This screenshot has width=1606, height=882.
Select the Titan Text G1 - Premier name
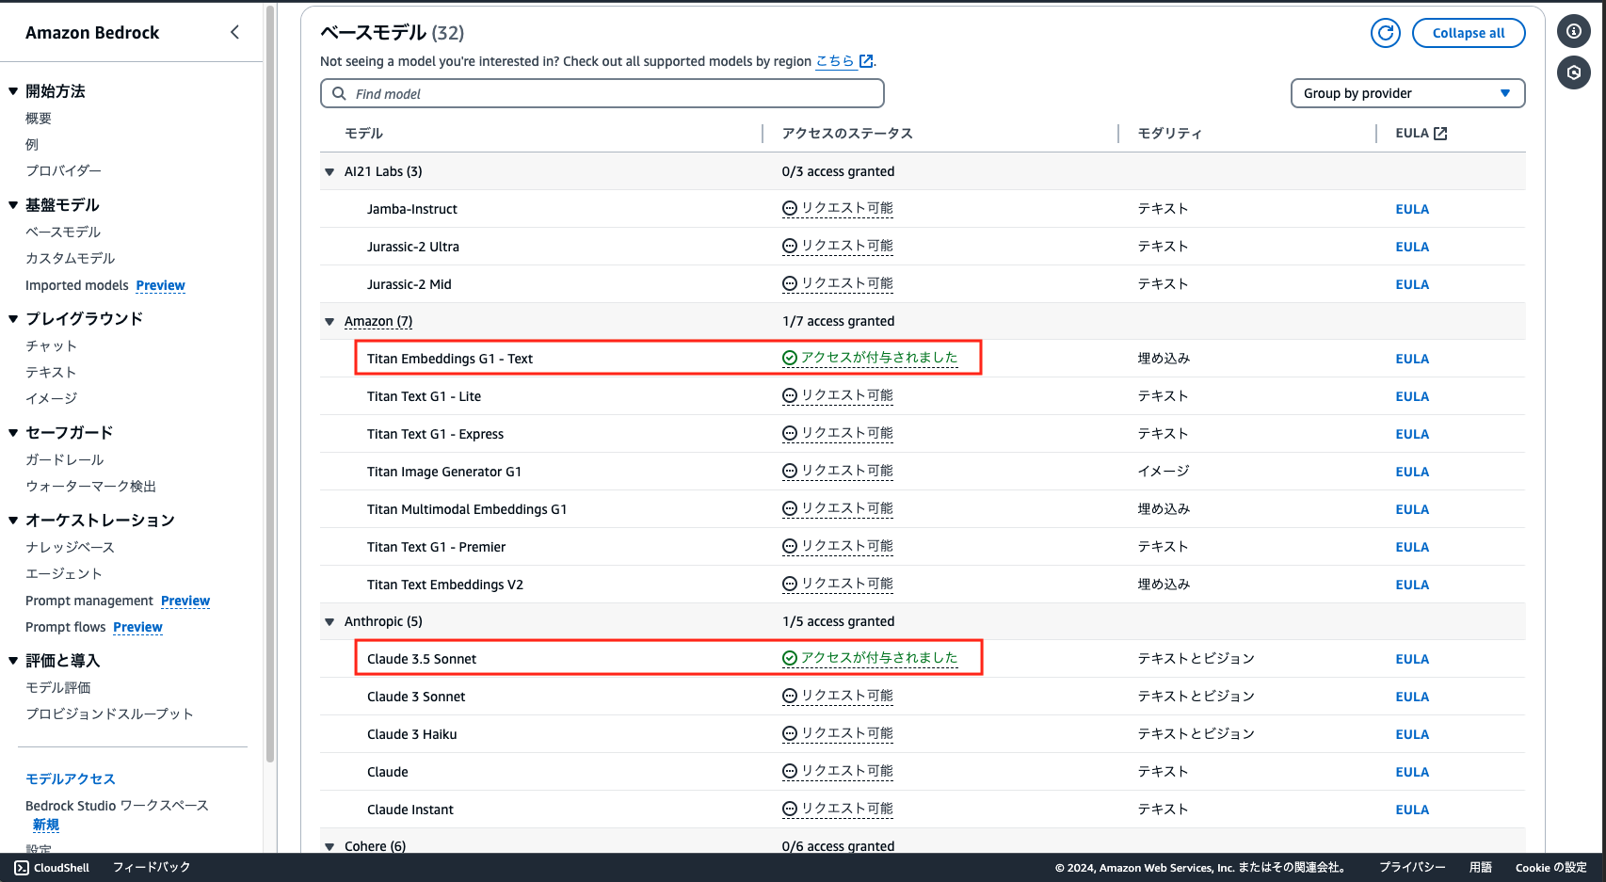[436, 547]
